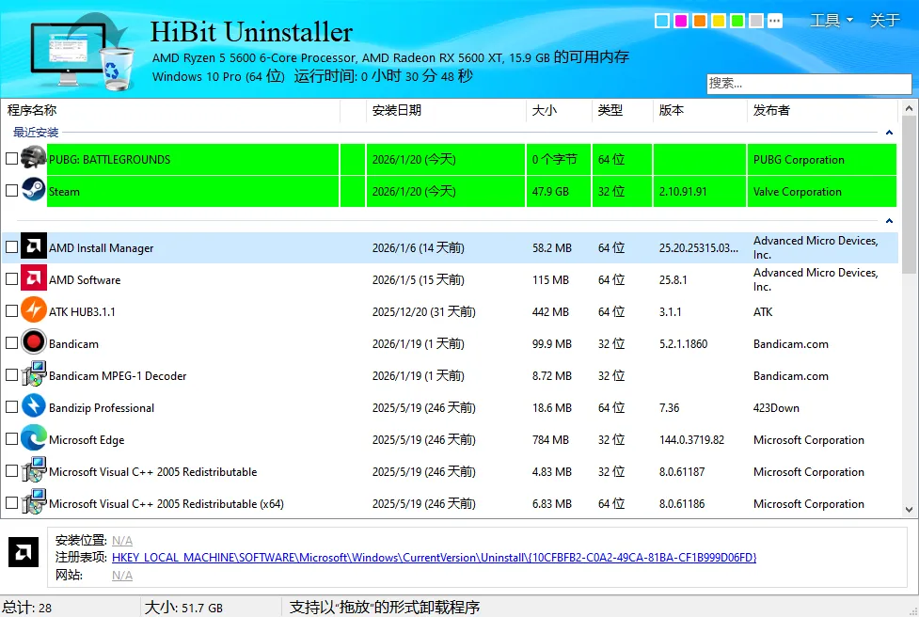919x617 pixels.
Task: Click the Visual C++ 2005 Redistributable icon
Action: (x=34, y=470)
